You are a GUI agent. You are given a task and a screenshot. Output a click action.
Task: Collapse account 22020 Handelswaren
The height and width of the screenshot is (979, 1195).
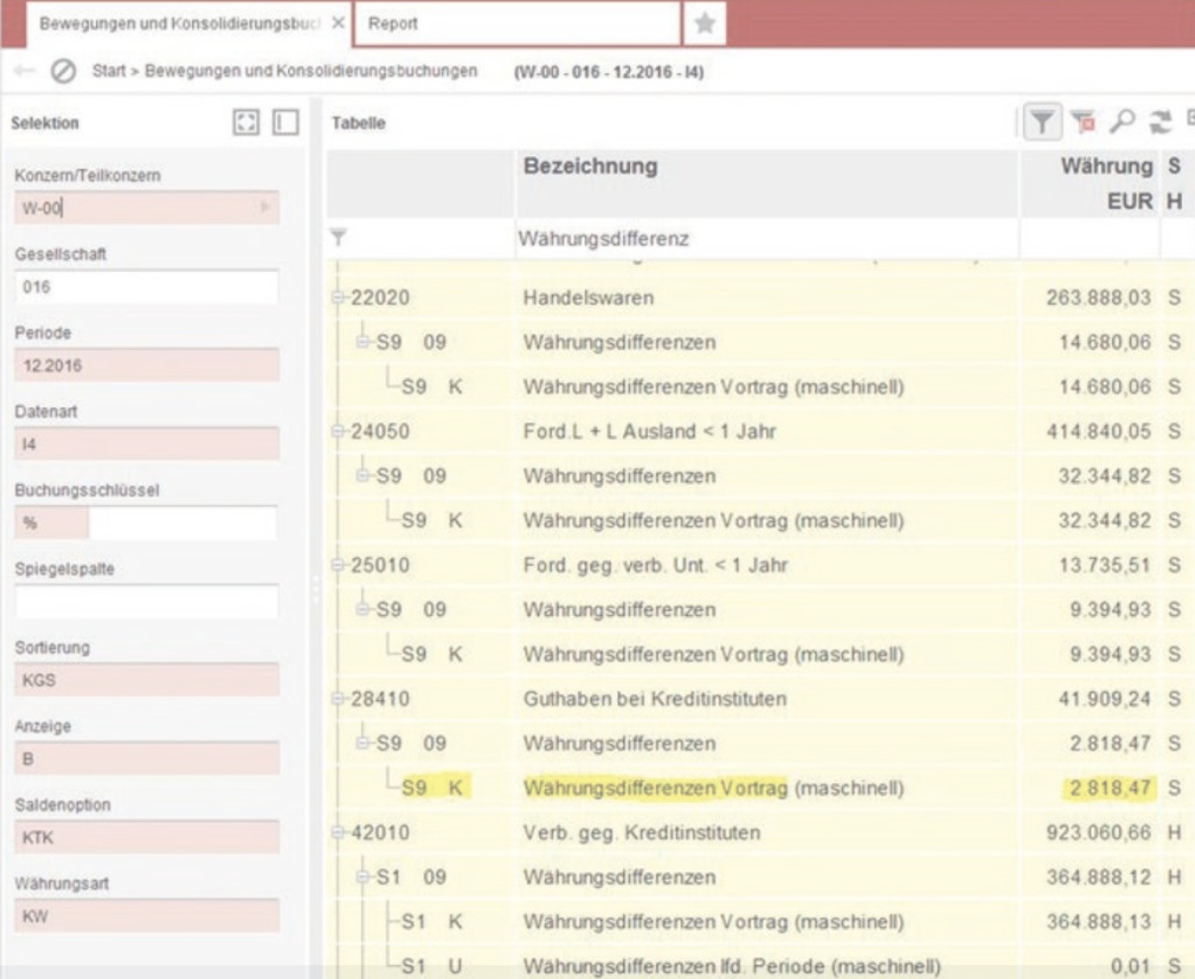click(x=339, y=298)
